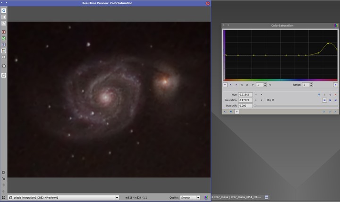Click the magnifier zoom 1:1 icon
The image size is (340, 202).
[270, 85]
